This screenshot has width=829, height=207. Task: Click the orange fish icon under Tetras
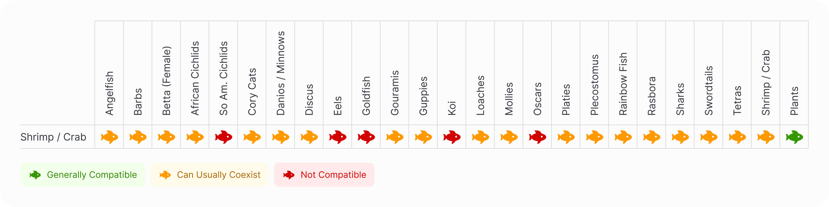click(737, 137)
